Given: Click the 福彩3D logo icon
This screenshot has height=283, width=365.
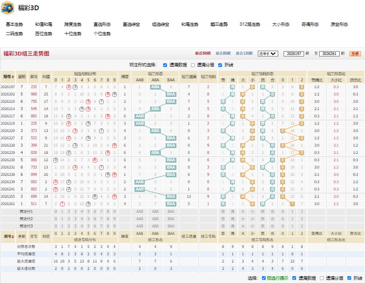Looking at the screenshot, I should (7, 8).
